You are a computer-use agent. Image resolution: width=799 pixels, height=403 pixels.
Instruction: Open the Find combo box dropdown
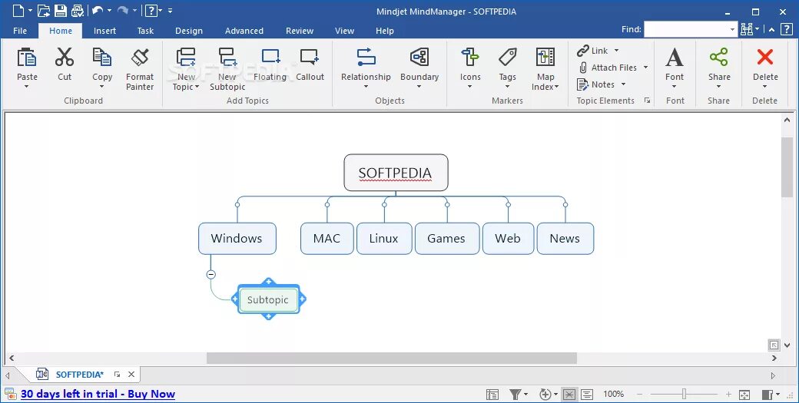point(733,29)
